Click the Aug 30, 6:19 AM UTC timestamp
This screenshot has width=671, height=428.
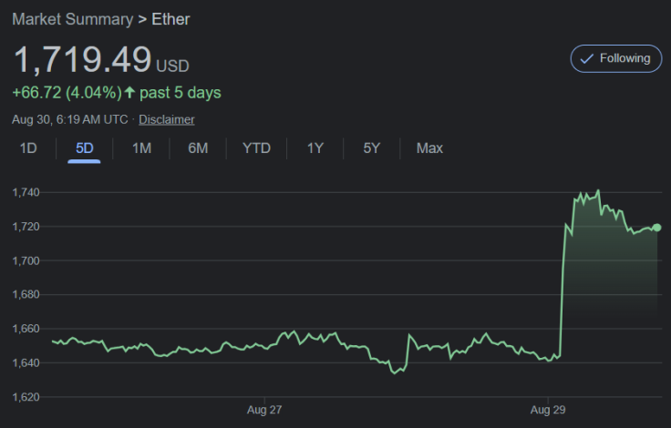70,119
